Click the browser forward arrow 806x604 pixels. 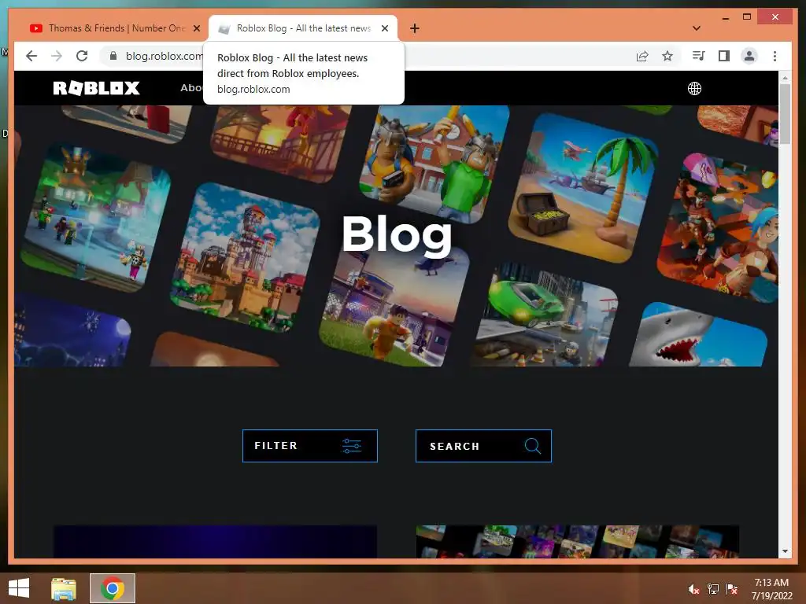tap(57, 56)
